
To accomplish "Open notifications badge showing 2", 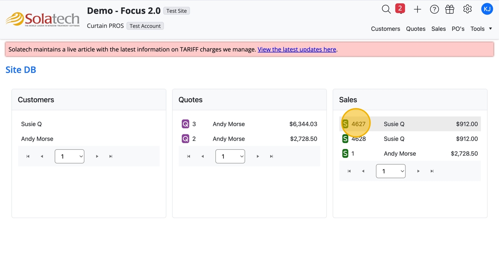I will pos(400,8).
